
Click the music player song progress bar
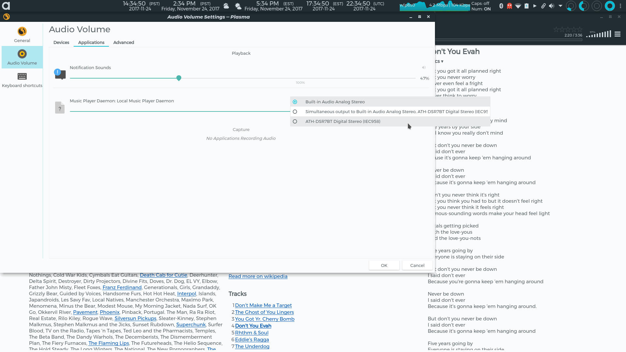click(509, 40)
